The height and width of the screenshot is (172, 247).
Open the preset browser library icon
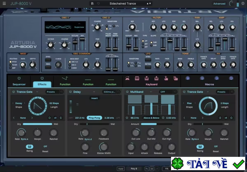pos(93,3)
